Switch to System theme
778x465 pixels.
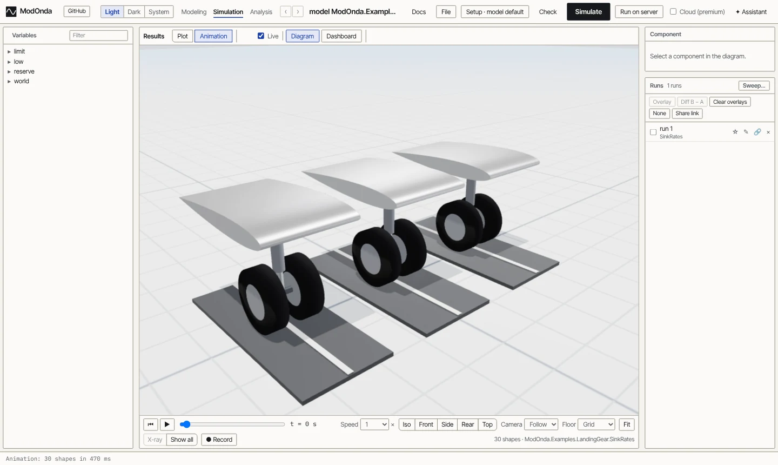click(159, 12)
